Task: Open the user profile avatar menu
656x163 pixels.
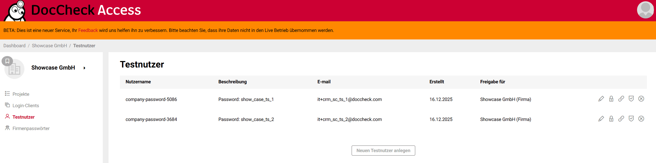Action: click(645, 10)
